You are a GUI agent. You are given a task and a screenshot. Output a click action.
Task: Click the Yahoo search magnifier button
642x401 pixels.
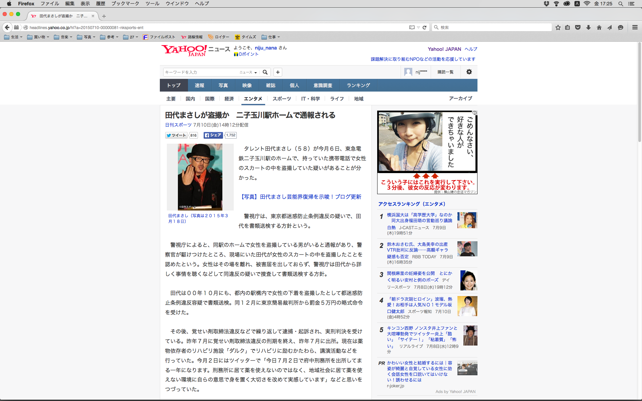click(265, 72)
